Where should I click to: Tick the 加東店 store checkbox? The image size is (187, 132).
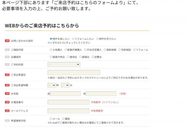(93, 57)
